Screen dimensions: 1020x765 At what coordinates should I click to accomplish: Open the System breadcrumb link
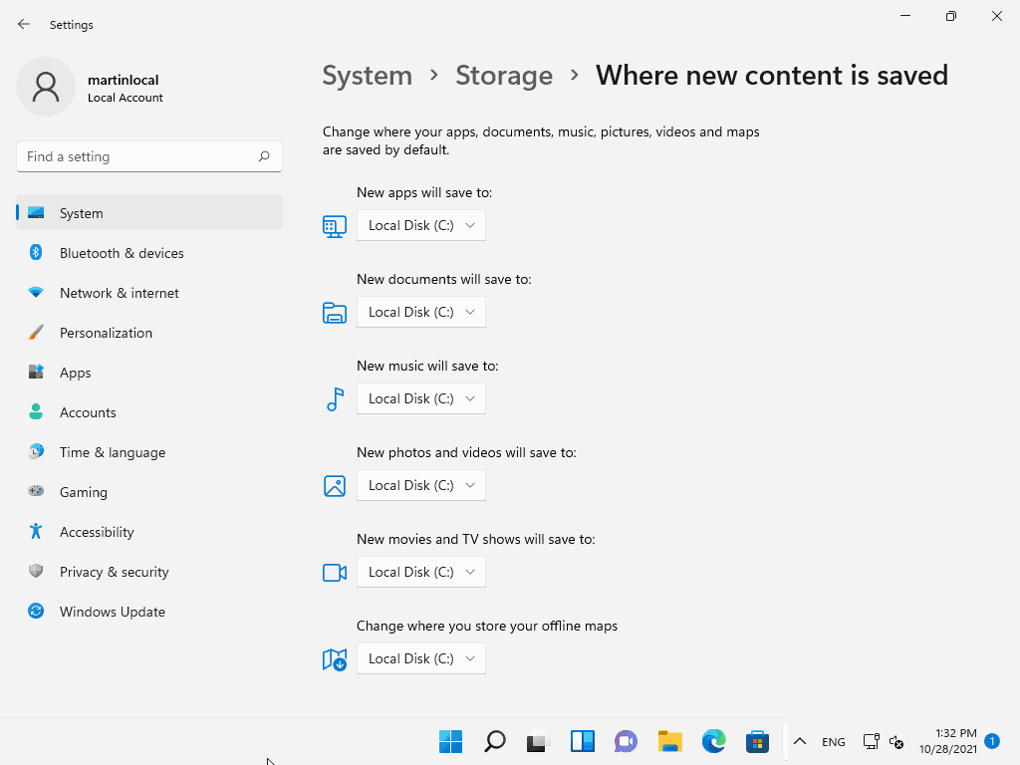click(x=367, y=75)
